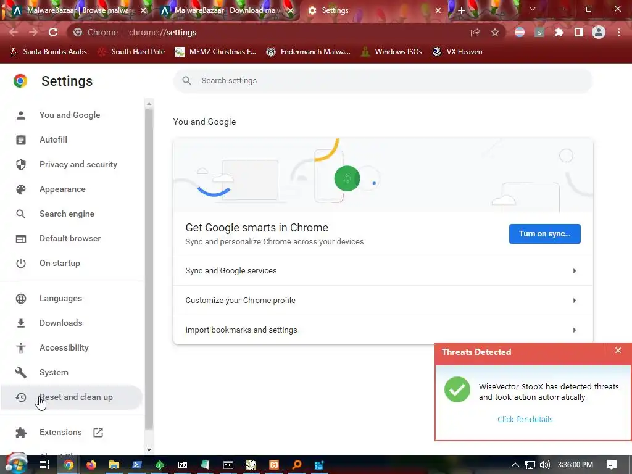Open South Hard Pole bookmark
Viewport: 632px width, 474px height.
131,52
